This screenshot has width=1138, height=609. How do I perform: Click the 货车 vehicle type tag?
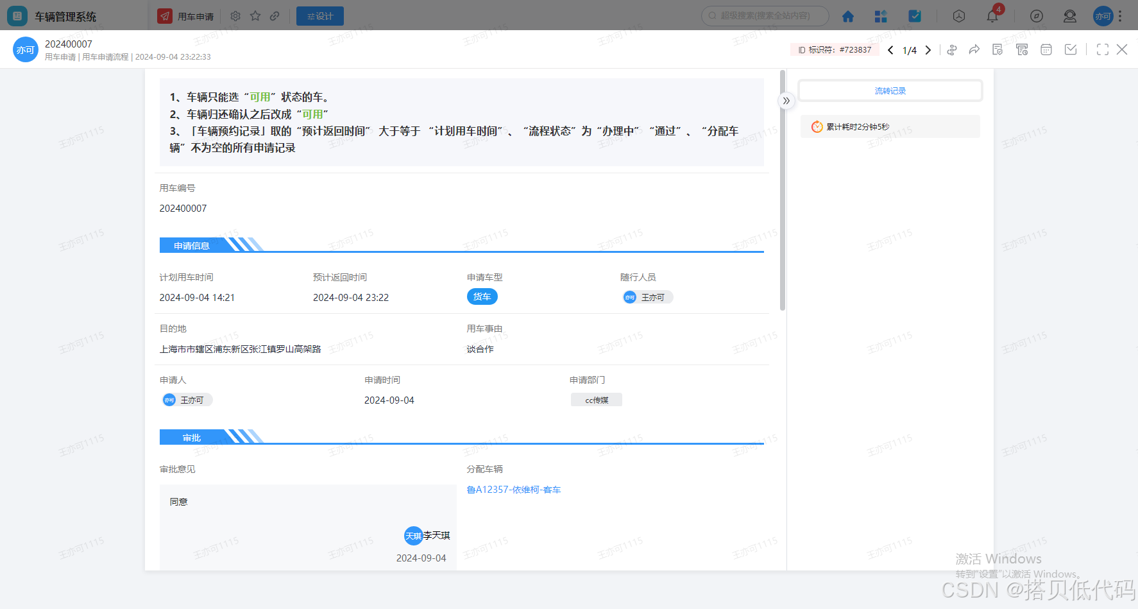tap(482, 296)
